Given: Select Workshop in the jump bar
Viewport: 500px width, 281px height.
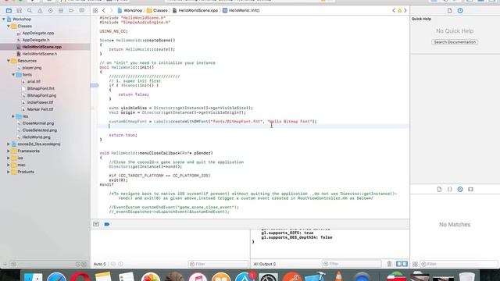Looking at the screenshot, I should [130, 10].
